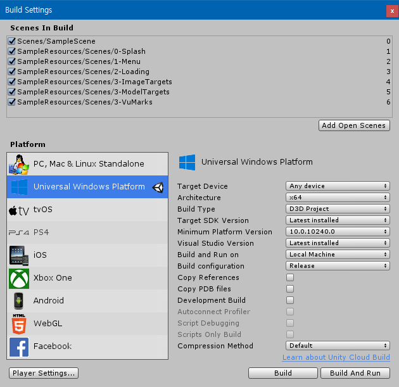Click the Development Build label
The image size is (399, 387).
point(212,300)
